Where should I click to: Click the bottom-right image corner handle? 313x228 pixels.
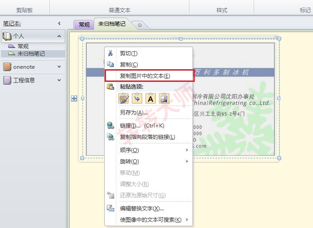point(279,158)
